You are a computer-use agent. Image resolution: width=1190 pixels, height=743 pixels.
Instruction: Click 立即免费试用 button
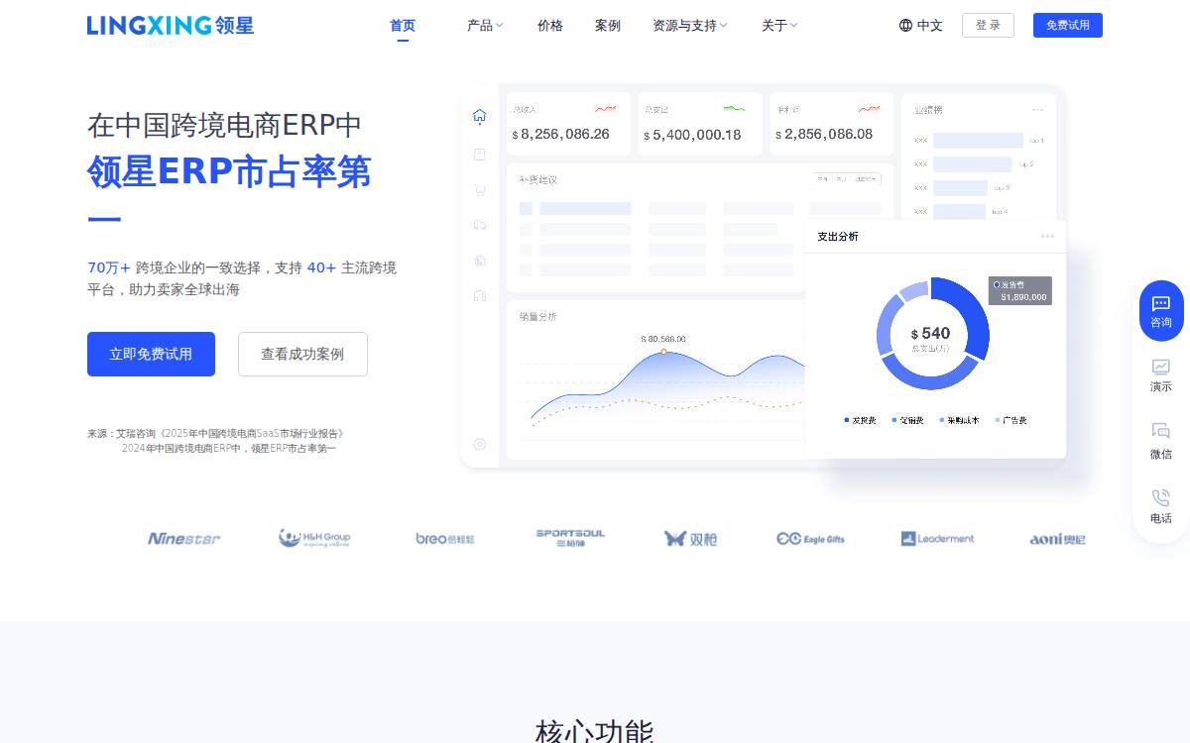(151, 354)
